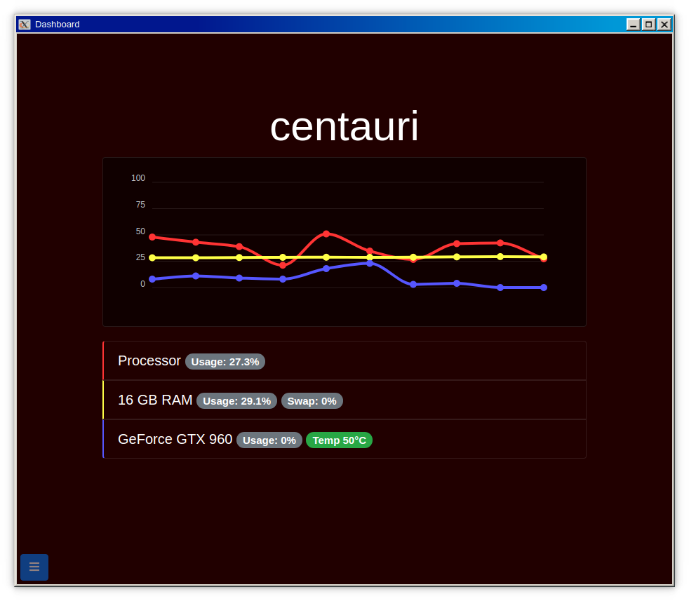The height and width of the screenshot is (601, 689).
Task: Minimize the Dashboard window
Action: 634,25
